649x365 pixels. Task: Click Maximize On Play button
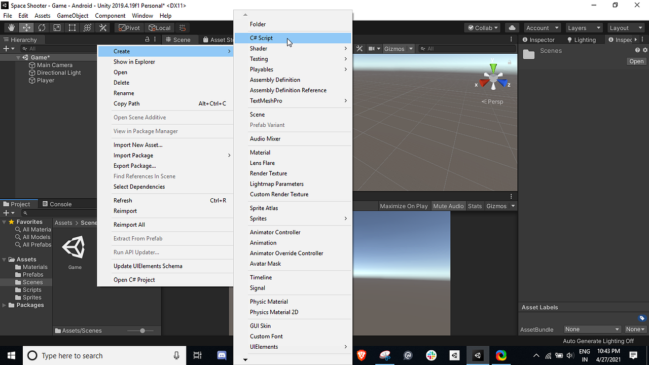[x=404, y=206]
